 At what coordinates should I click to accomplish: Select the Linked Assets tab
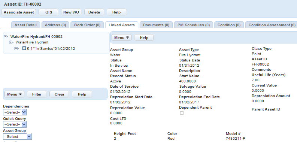click(122, 25)
